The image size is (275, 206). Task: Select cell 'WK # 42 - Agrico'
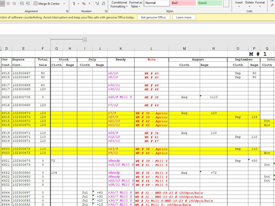click(152, 121)
